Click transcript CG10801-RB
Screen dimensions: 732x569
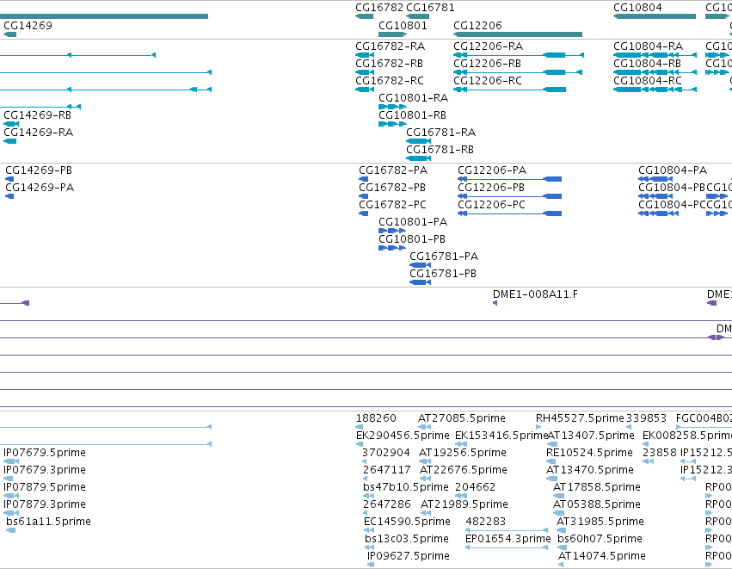pyautogui.click(x=412, y=115)
